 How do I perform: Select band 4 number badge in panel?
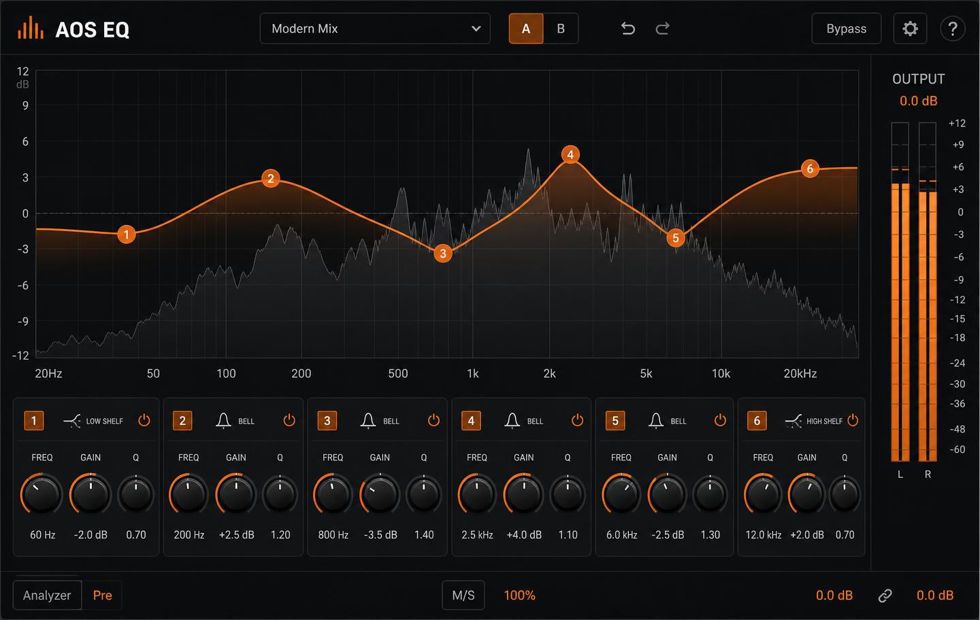click(471, 421)
